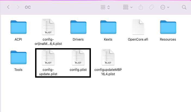Click the ACPI folder name label
The width and height of the screenshot is (191, 112).
[x=18, y=39]
